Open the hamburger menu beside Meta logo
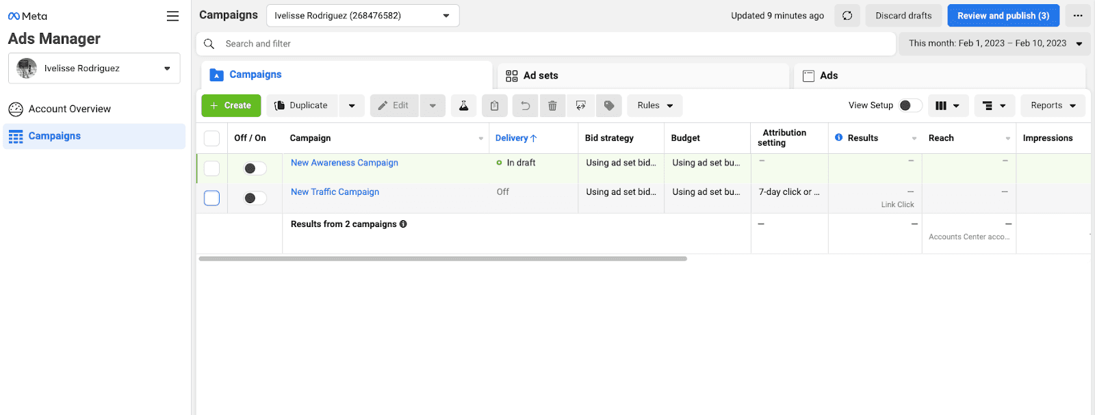The height and width of the screenshot is (415, 1095). [x=172, y=16]
